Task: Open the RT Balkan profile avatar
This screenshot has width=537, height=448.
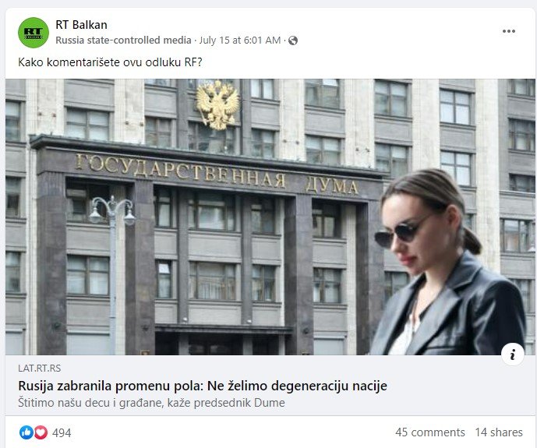Action: click(34, 33)
